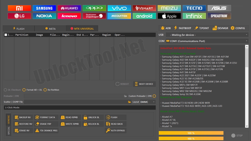Choose the Nokia brand tile
251x141 pixels.
click(44, 16)
